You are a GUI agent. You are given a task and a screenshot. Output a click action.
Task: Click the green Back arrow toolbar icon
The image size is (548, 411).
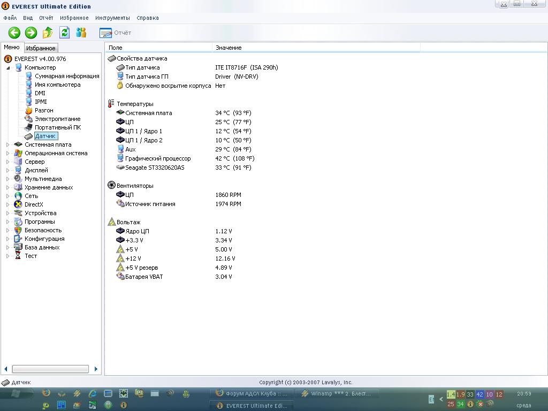click(x=14, y=33)
